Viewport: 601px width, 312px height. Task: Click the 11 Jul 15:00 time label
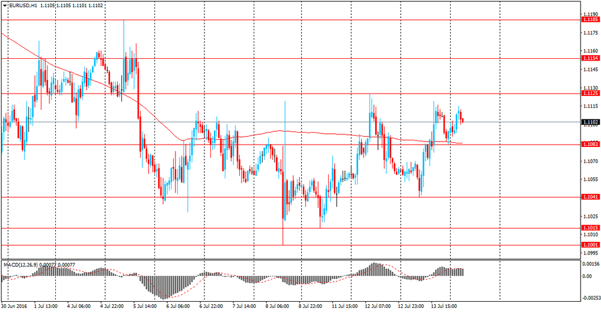[344, 306]
